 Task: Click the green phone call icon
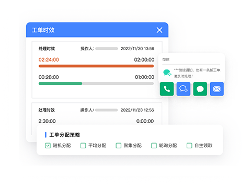pyautogui.click(x=167, y=89)
